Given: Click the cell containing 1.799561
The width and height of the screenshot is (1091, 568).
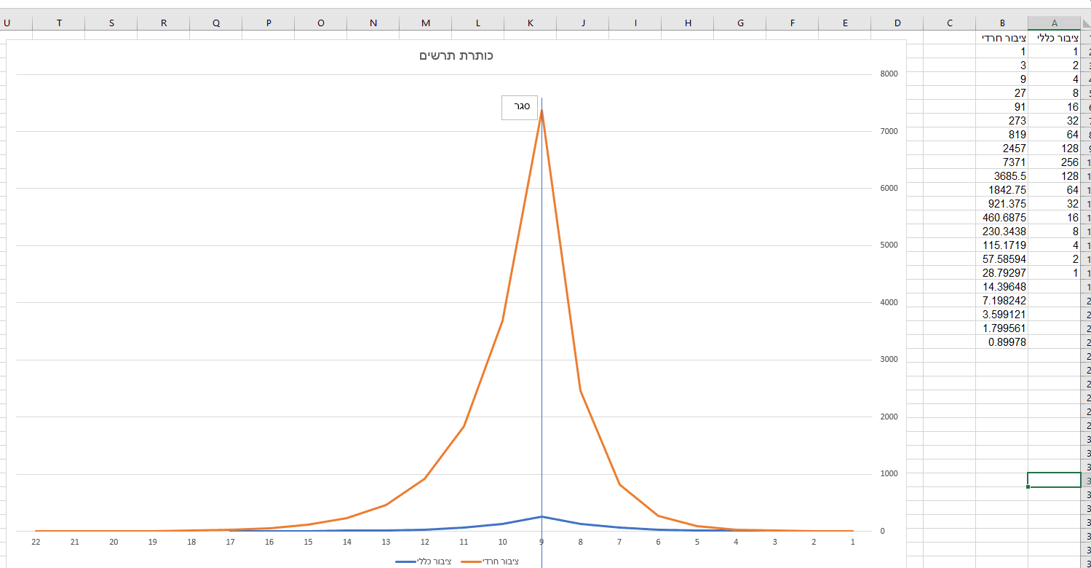Looking at the screenshot, I should [1002, 328].
